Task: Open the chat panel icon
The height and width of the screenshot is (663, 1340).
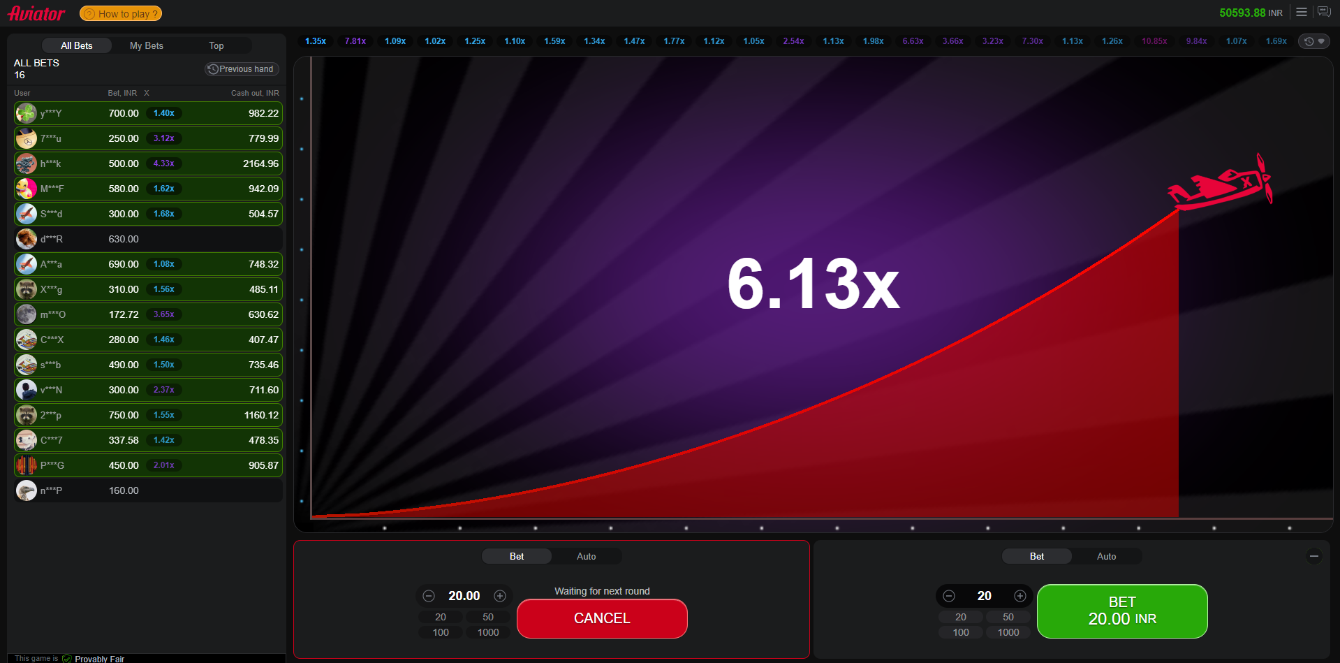Action: pos(1324,12)
